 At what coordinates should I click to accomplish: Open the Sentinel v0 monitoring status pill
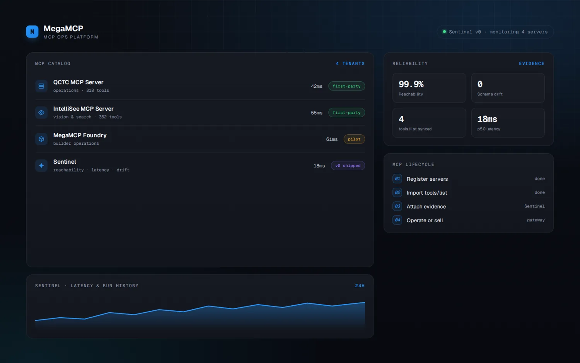tap(495, 32)
